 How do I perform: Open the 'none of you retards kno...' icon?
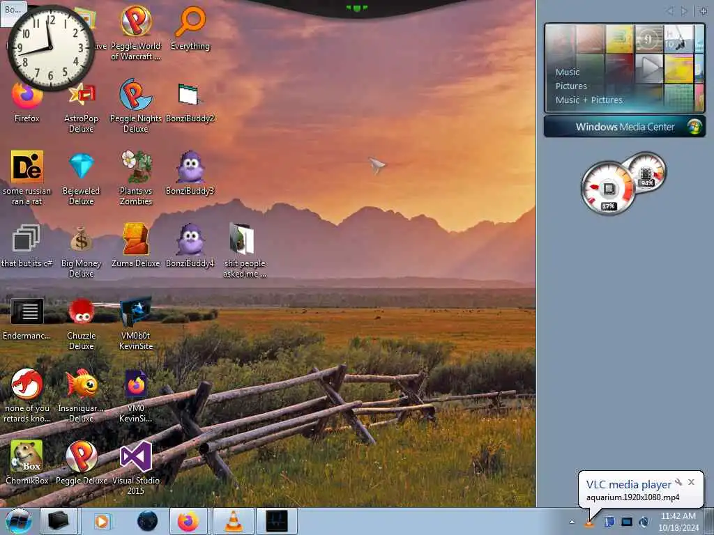[27, 396]
